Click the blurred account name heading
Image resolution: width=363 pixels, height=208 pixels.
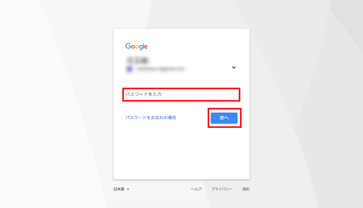(x=138, y=60)
